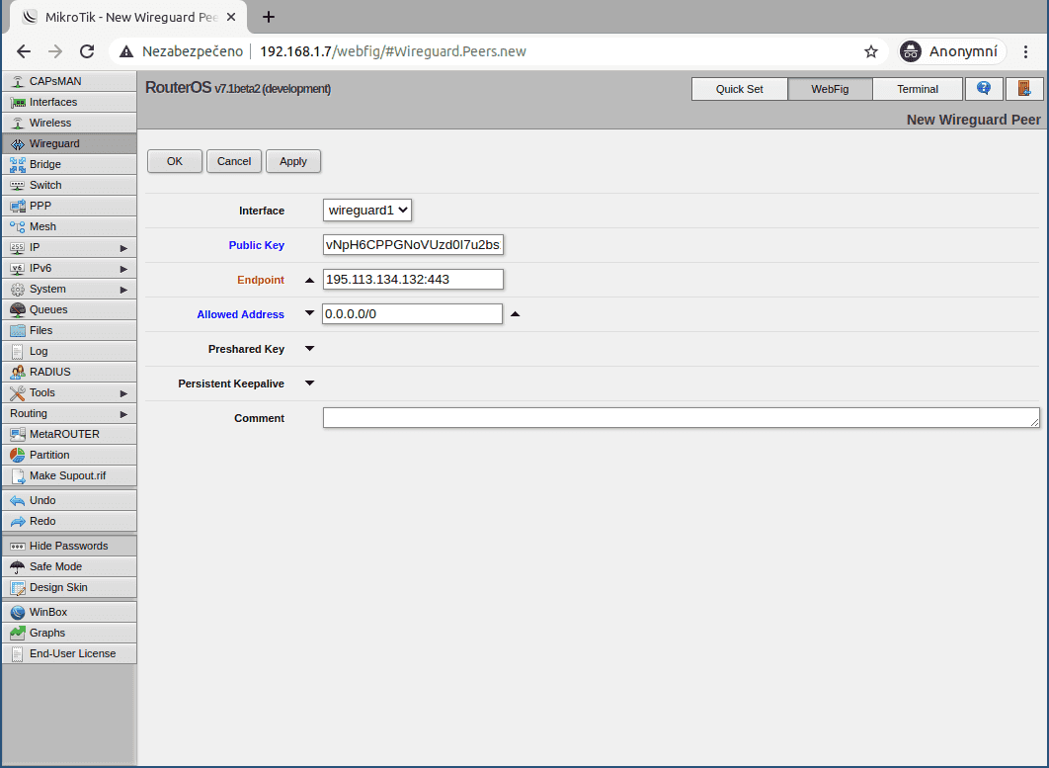
Task: Switch to WebFig tab
Action: (x=830, y=89)
